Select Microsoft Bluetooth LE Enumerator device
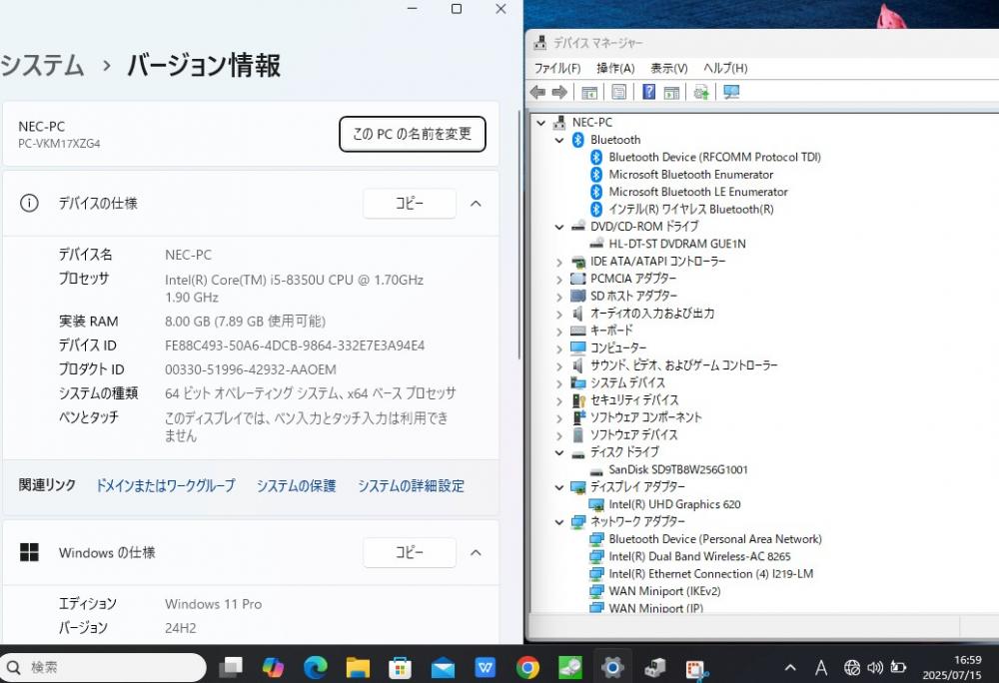Viewport: 999px width, 683px height. [698, 192]
